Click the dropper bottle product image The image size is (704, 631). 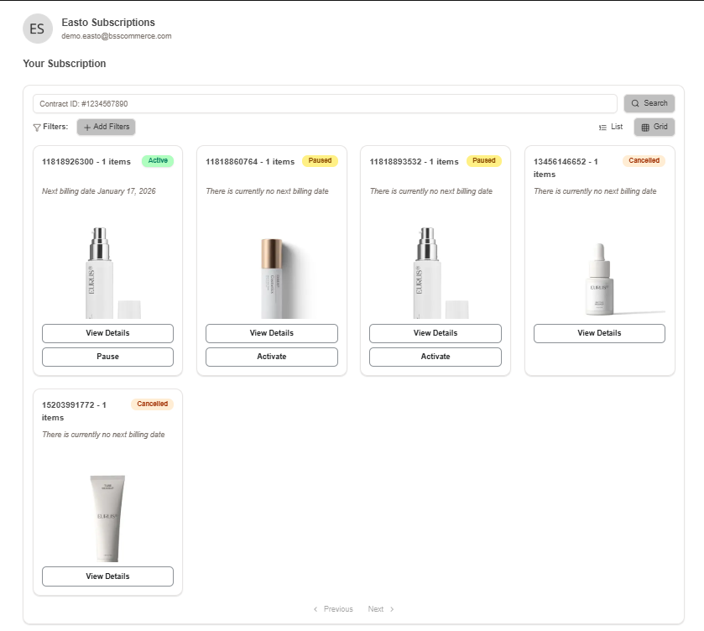[599, 279]
